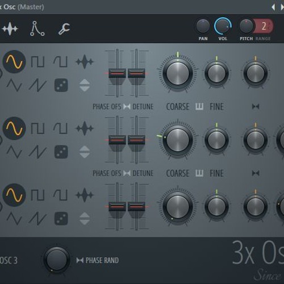284x284 pixels.
Task: Click oscillator 2 detune slider handle
Action: click(x=136, y=140)
